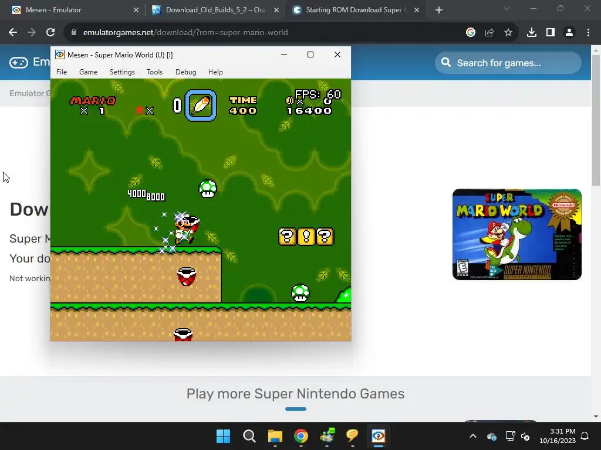Click "Play more Super Nintendo Games" heading
The width and height of the screenshot is (601, 450).
[296, 394]
